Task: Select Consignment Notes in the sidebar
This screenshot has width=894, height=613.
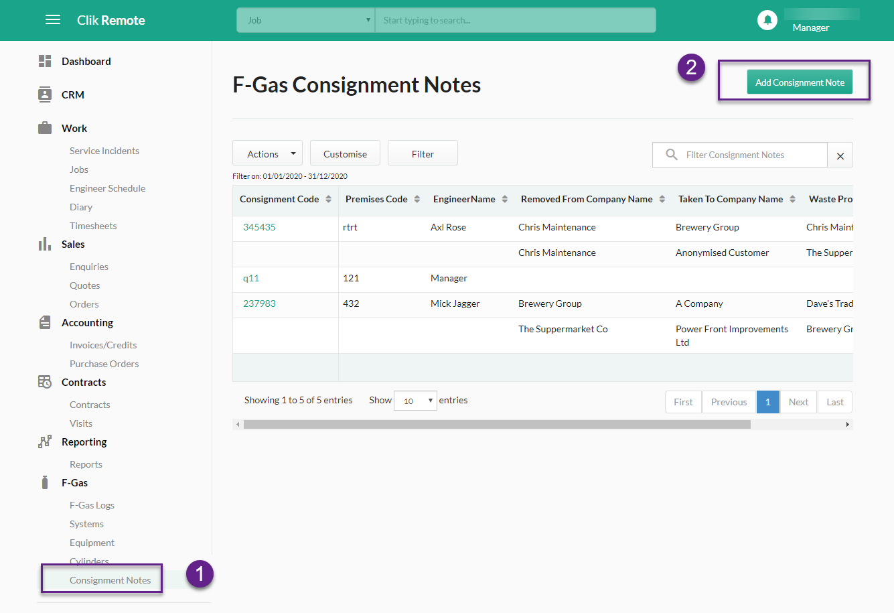Action: tap(100, 579)
